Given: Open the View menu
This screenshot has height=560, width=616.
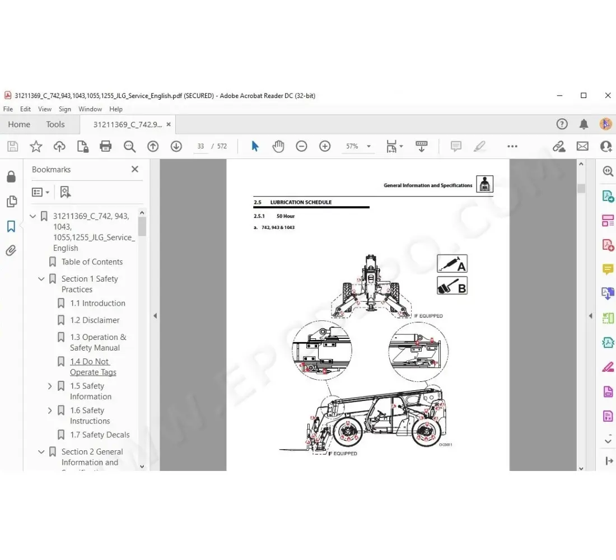Looking at the screenshot, I should pos(45,109).
